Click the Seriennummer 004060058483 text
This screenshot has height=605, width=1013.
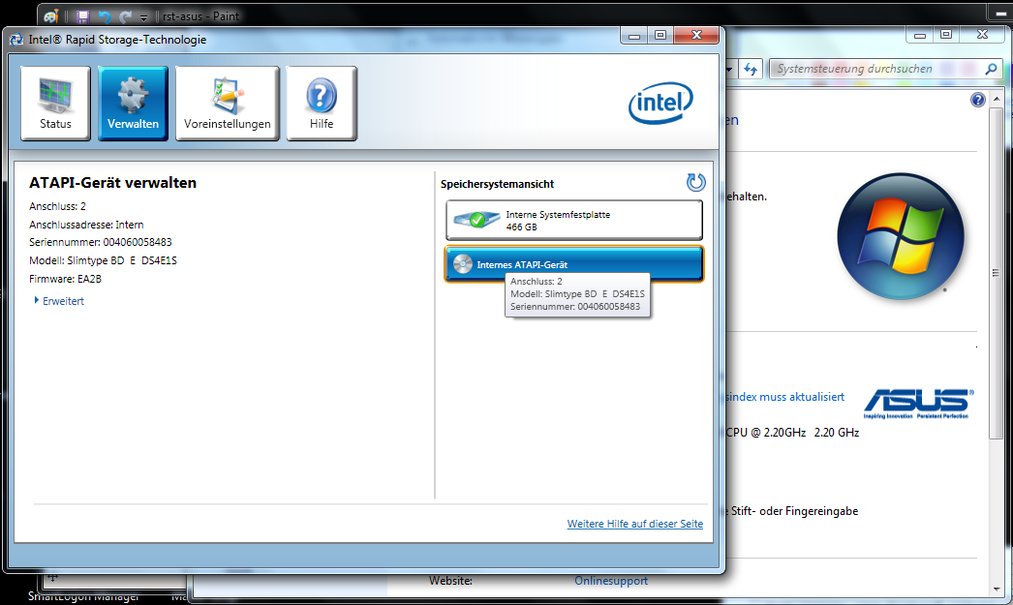click(100, 242)
